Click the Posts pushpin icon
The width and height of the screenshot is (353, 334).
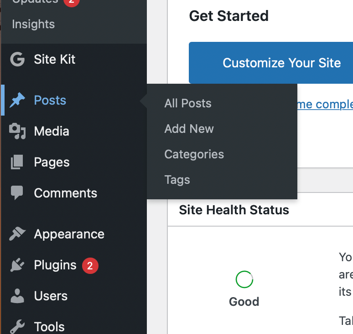click(x=17, y=100)
